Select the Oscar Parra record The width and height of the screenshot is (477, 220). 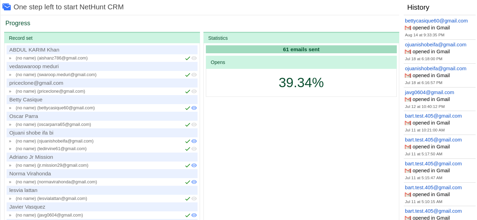coord(102,116)
